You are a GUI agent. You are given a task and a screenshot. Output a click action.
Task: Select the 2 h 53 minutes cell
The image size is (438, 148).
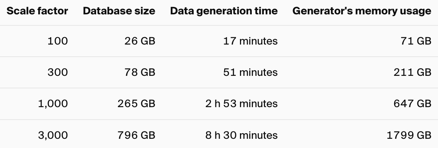[x=241, y=103]
